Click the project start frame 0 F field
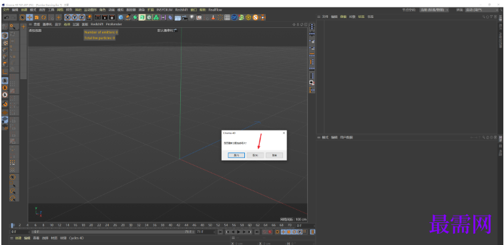 (20, 232)
